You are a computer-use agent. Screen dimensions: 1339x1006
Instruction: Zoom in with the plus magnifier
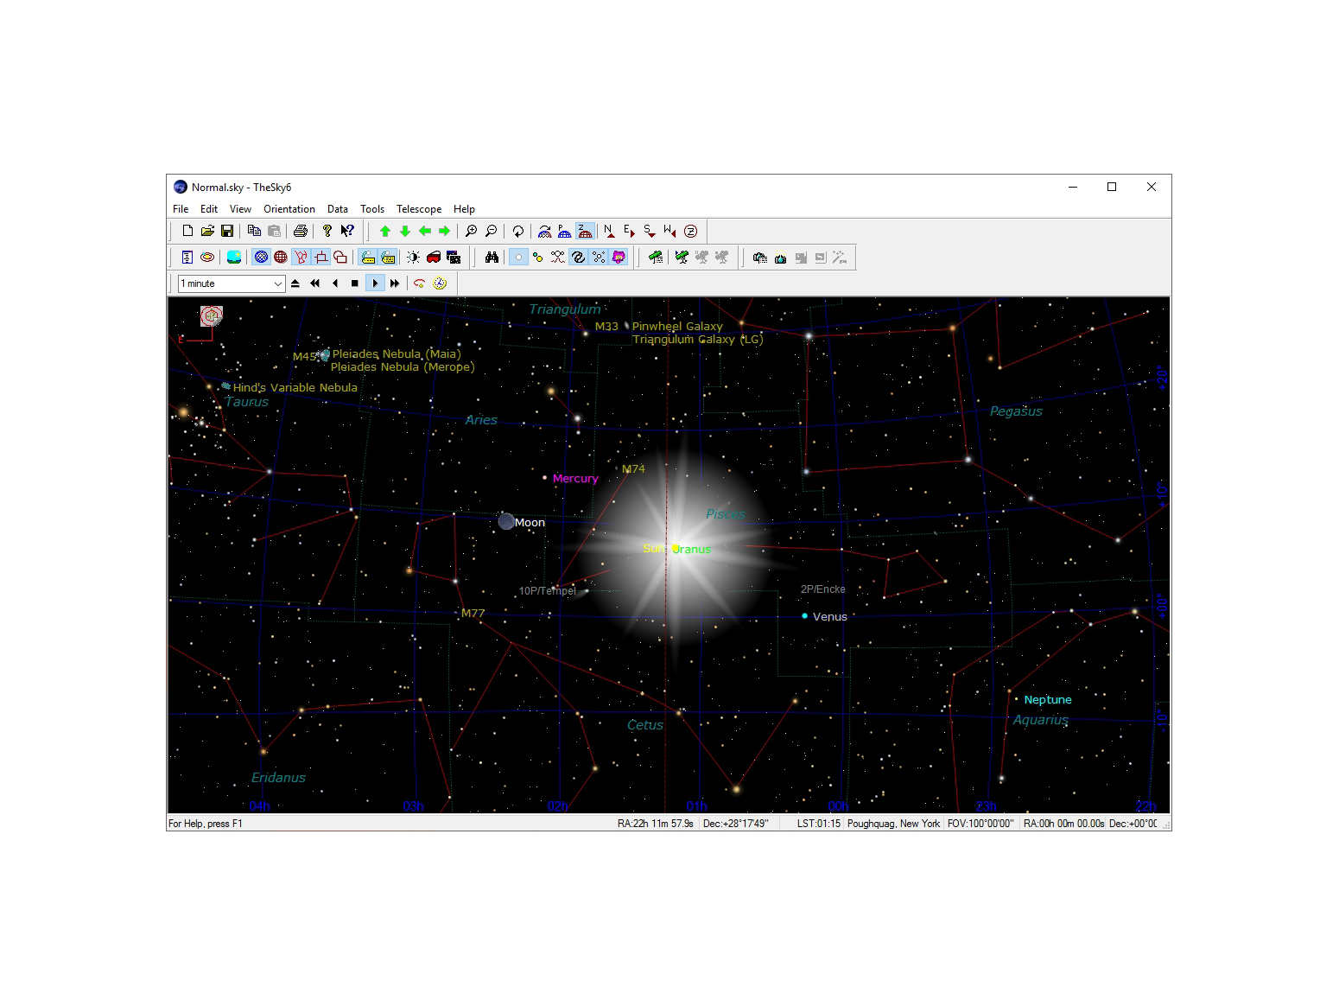point(472,231)
